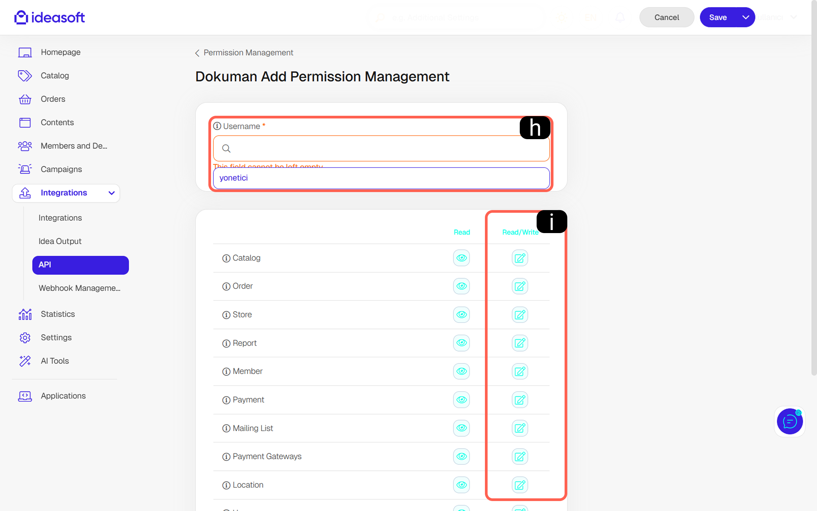Enable Read/Write permission for Member

pos(520,371)
